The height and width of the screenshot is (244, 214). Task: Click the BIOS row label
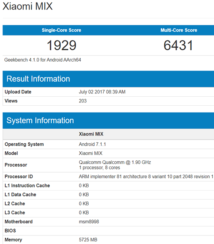click(10, 231)
